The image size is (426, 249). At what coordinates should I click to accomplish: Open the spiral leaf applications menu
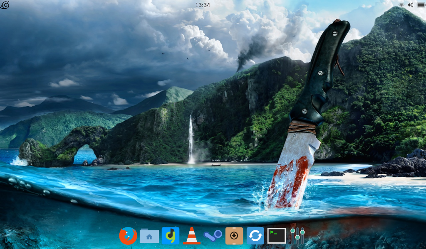tap(5, 5)
